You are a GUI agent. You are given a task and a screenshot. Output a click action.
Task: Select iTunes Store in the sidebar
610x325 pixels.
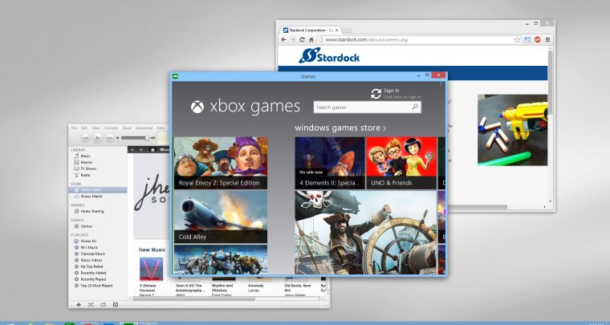(98, 190)
